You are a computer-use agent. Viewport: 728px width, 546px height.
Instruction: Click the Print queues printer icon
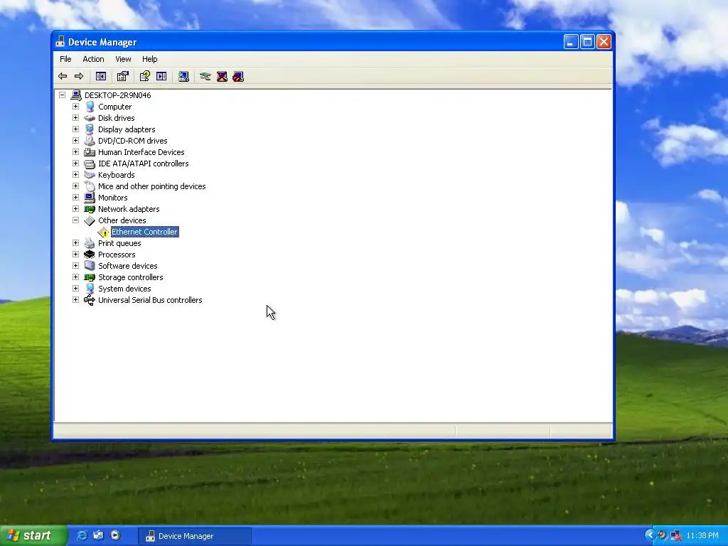[90, 243]
